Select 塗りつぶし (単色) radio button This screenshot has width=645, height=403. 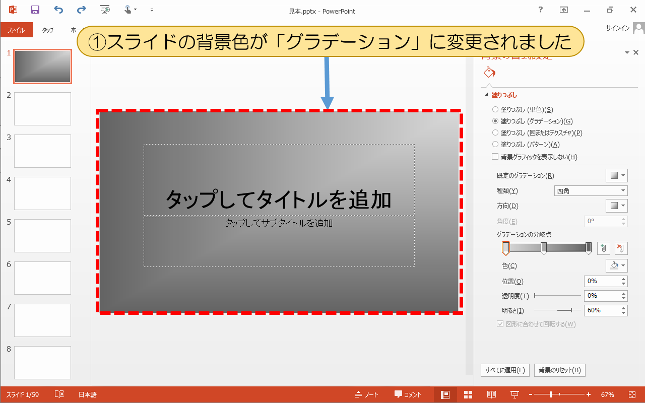[x=495, y=109]
